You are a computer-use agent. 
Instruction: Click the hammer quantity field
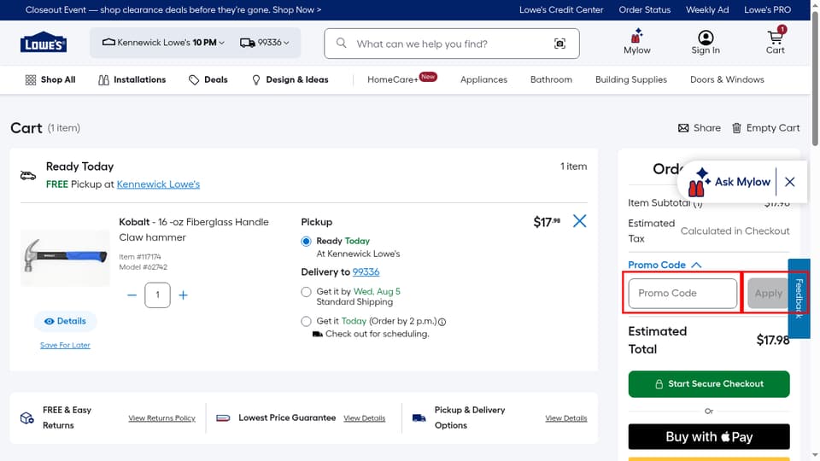click(157, 295)
